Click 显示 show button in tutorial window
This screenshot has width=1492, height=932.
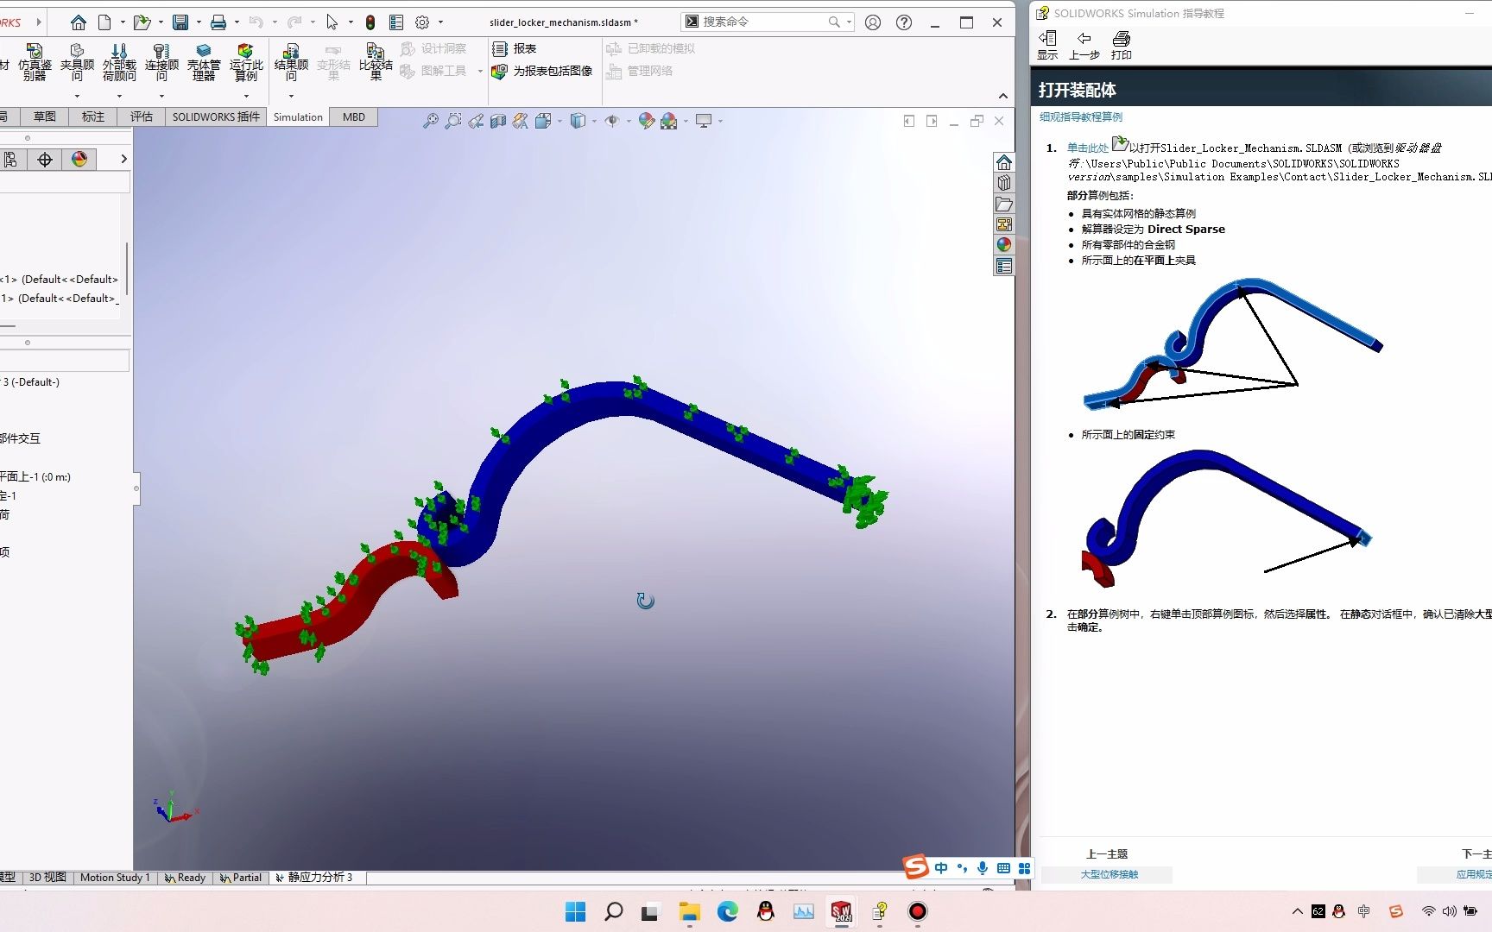(1047, 45)
